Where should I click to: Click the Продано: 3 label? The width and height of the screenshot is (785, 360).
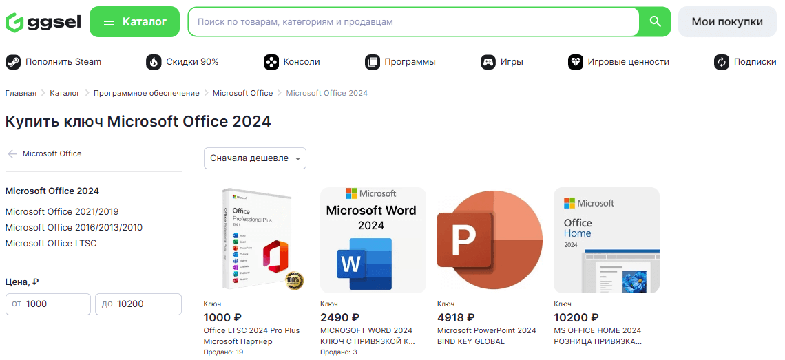(x=338, y=352)
